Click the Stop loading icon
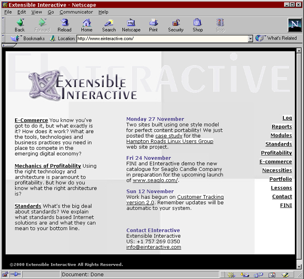The height and width of the screenshot is (279, 304). [220, 23]
